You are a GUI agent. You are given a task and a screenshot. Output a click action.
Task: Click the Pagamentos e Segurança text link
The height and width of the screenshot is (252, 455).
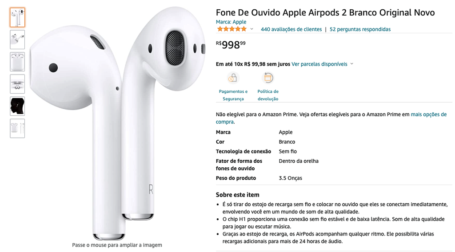pos(233,95)
